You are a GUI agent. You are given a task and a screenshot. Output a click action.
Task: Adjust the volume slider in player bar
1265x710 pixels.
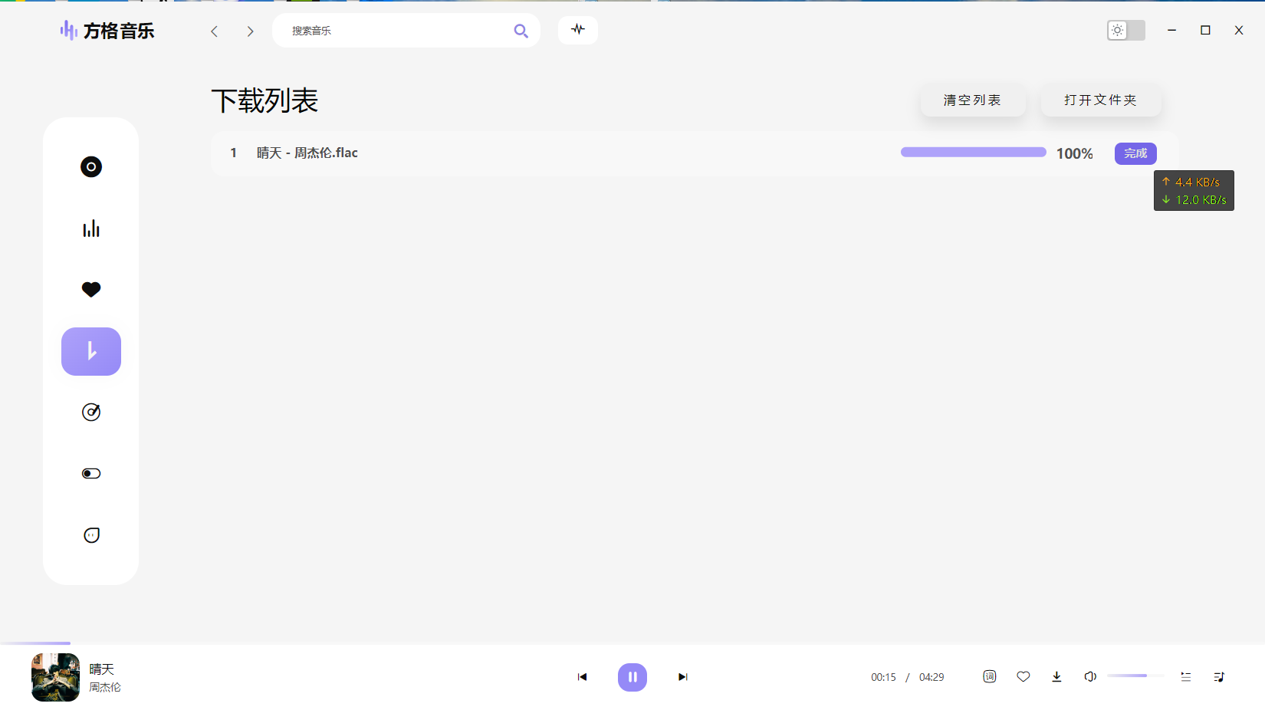point(1135,675)
